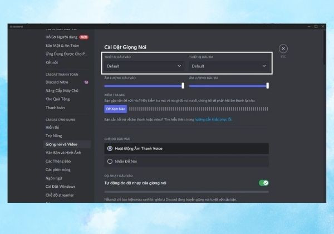Click the KIỂM TRA MIC label
Image resolution: width=334 pixels, height=234 pixels.
coord(115,95)
